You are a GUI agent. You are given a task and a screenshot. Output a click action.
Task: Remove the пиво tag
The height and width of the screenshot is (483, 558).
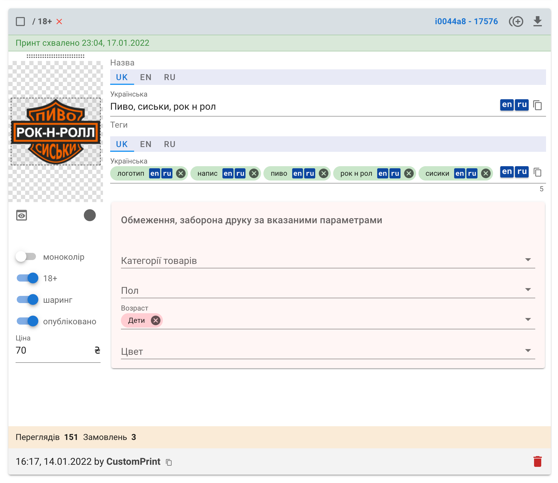point(323,173)
